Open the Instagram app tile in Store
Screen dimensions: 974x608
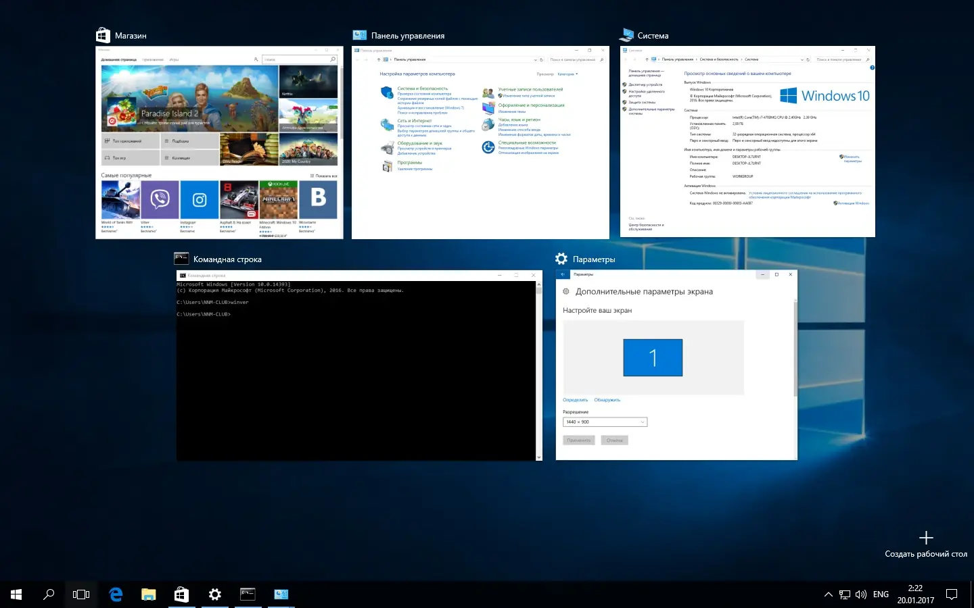click(x=200, y=206)
